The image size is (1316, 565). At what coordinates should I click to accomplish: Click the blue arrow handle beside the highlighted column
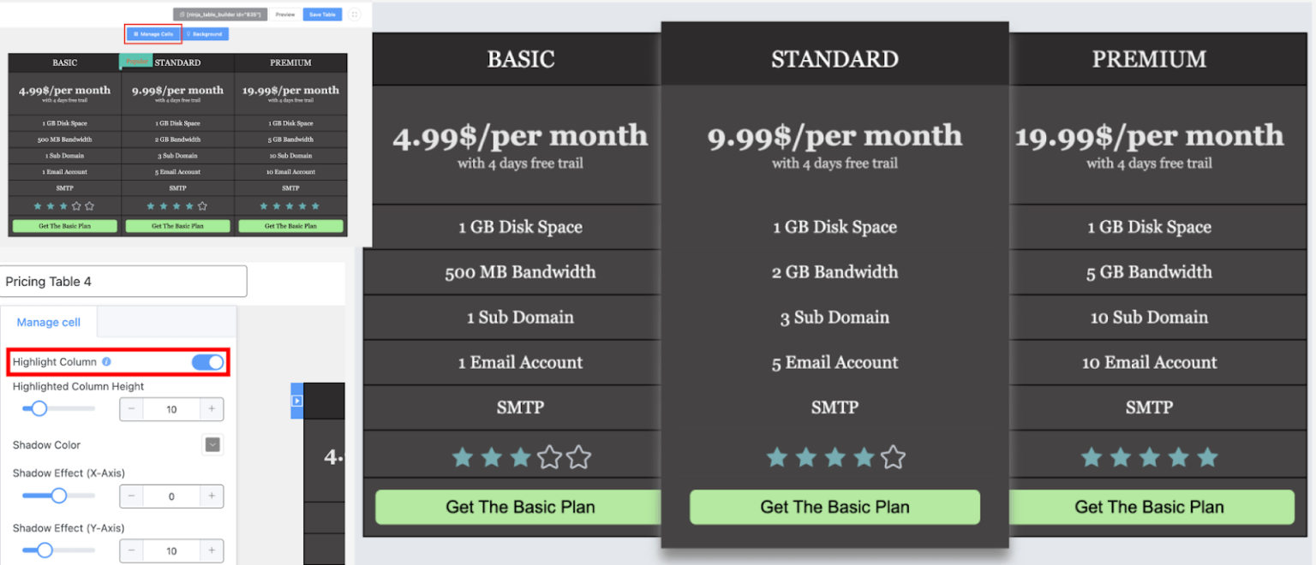[x=296, y=400]
